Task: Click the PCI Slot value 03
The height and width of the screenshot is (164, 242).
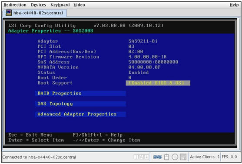Action: click(x=131, y=46)
